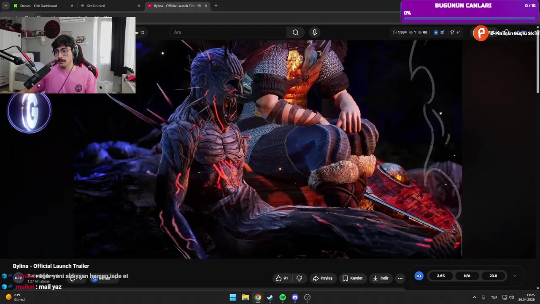The height and width of the screenshot is (304, 540).
Task: Click the sparkle icon in the header
Action: tap(458, 33)
